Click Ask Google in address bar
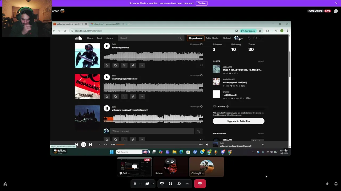The image size is (341, 191). point(248,31)
